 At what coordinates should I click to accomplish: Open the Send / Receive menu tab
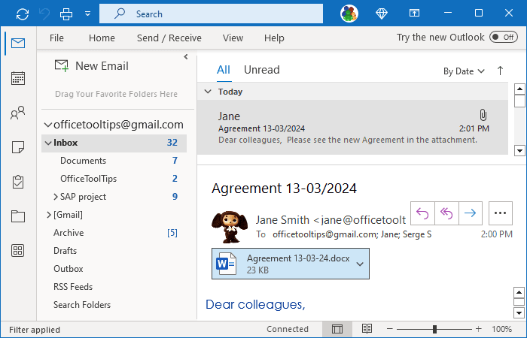[169, 38]
